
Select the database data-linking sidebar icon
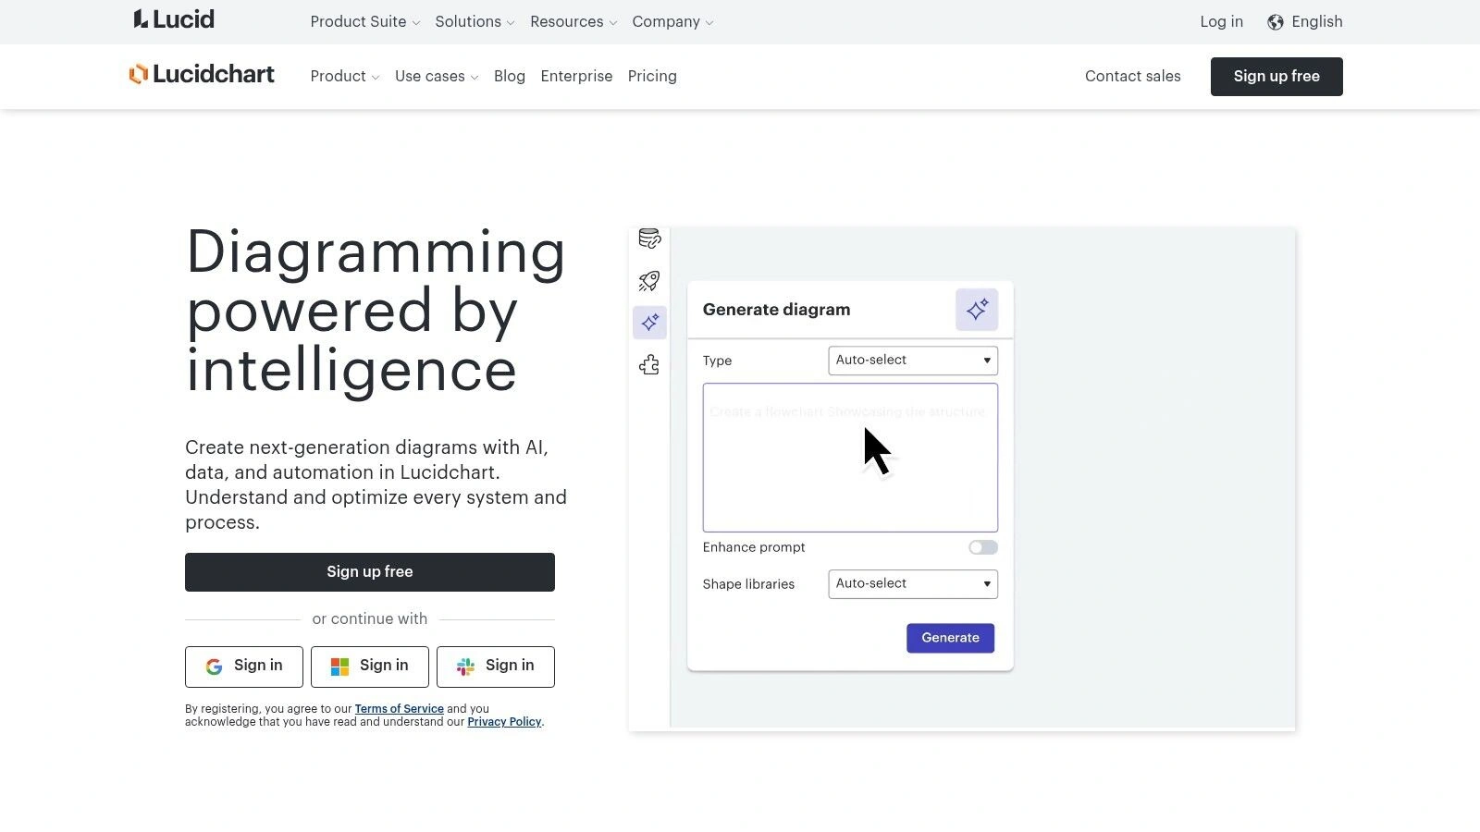pos(648,239)
